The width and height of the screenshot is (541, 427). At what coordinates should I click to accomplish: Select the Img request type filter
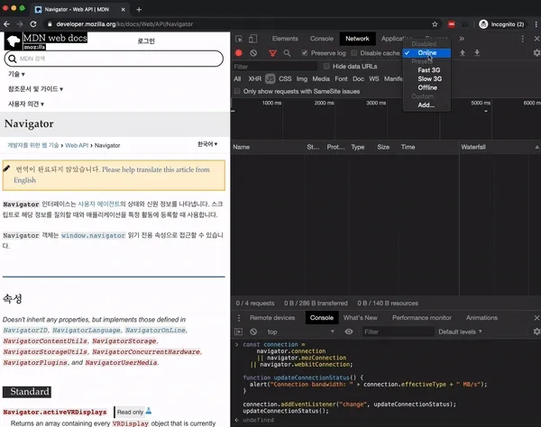(302, 79)
